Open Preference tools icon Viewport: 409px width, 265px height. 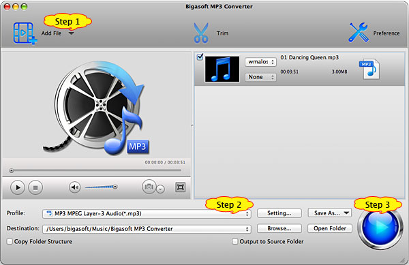[x=359, y=33]
